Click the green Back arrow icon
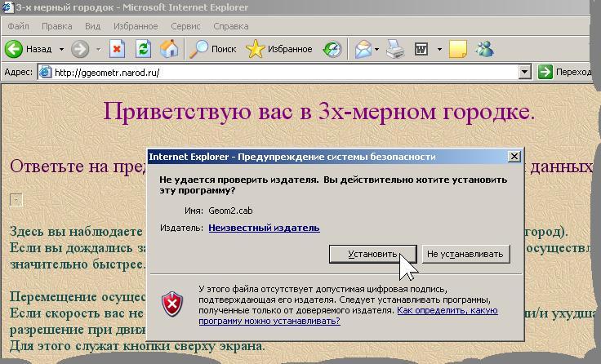 tap(13, 49)
